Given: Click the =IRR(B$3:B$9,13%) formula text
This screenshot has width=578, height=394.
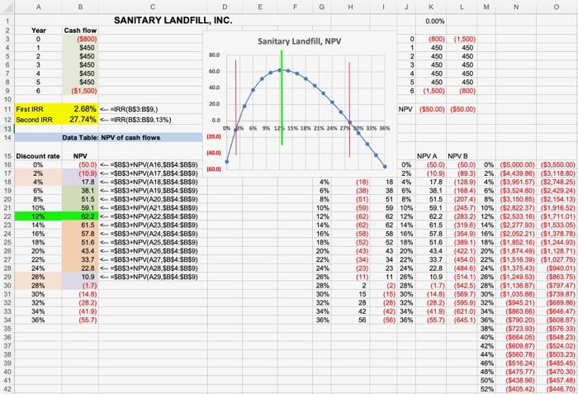Looking at the screenshot, I should [140, 120].
